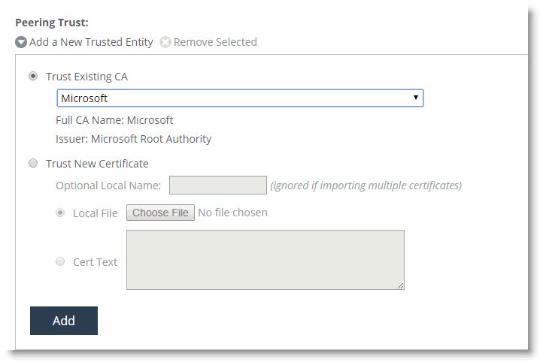The height and width of the screenshot is (362, 540).
Task: Click the Choose File button
Action: click(160, 213)
